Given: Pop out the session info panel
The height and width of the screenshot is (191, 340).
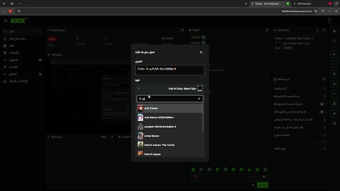Looking at the screenshot, I should [x=182, y=30].
